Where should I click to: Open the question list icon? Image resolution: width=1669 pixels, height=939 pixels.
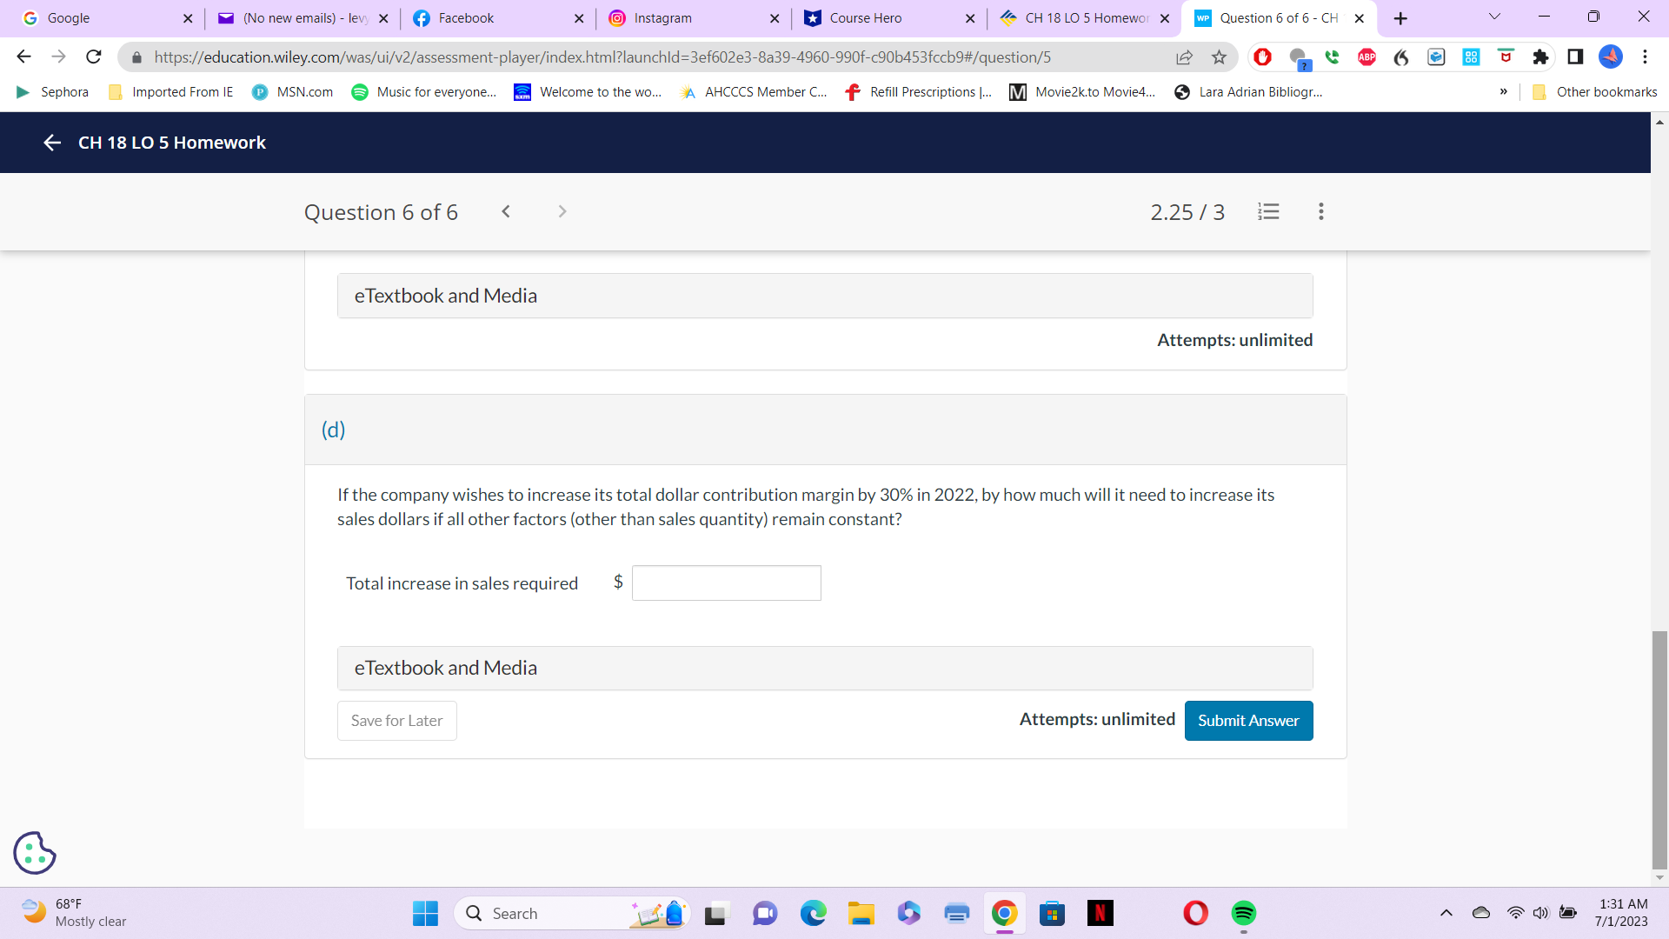coord(1268,211)
